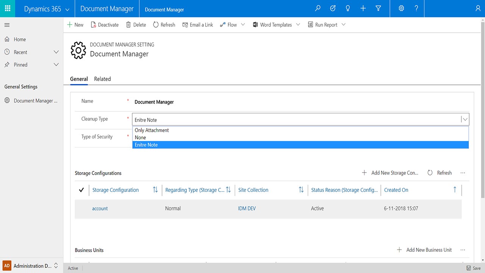The image size is (485, 273).
Task: Click Add New Business Unit button
Action: [x=424, y=250]
